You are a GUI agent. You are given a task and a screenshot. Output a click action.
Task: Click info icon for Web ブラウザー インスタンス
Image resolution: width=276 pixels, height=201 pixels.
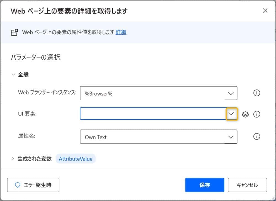(257, 93)
